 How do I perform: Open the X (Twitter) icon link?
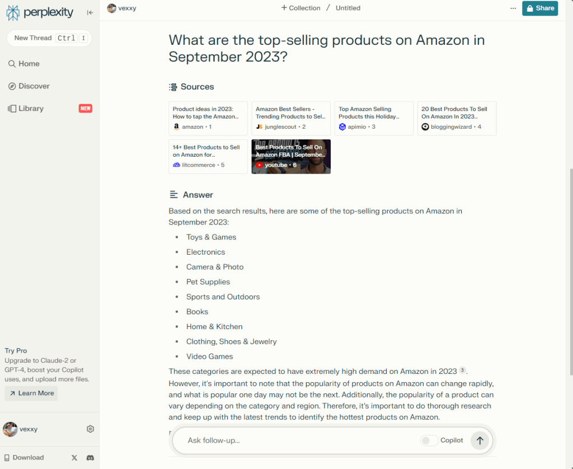[x=74, y=458]
